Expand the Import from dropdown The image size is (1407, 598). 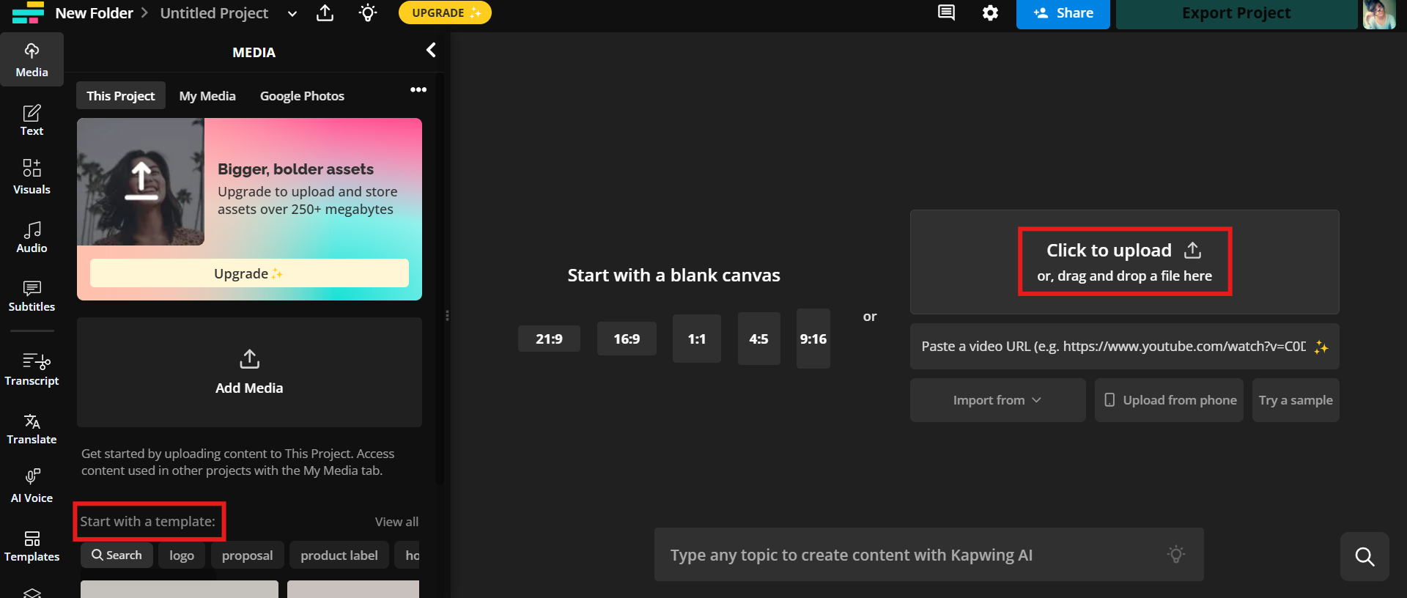click(997, 400)
